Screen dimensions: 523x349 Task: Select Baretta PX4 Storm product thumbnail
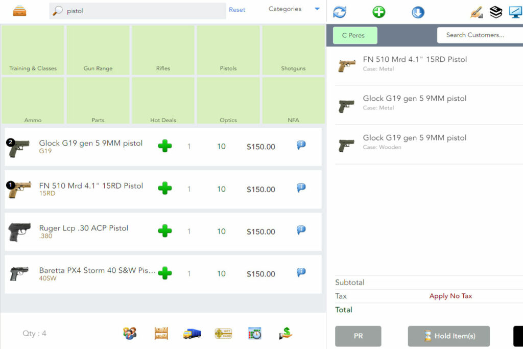19,274
